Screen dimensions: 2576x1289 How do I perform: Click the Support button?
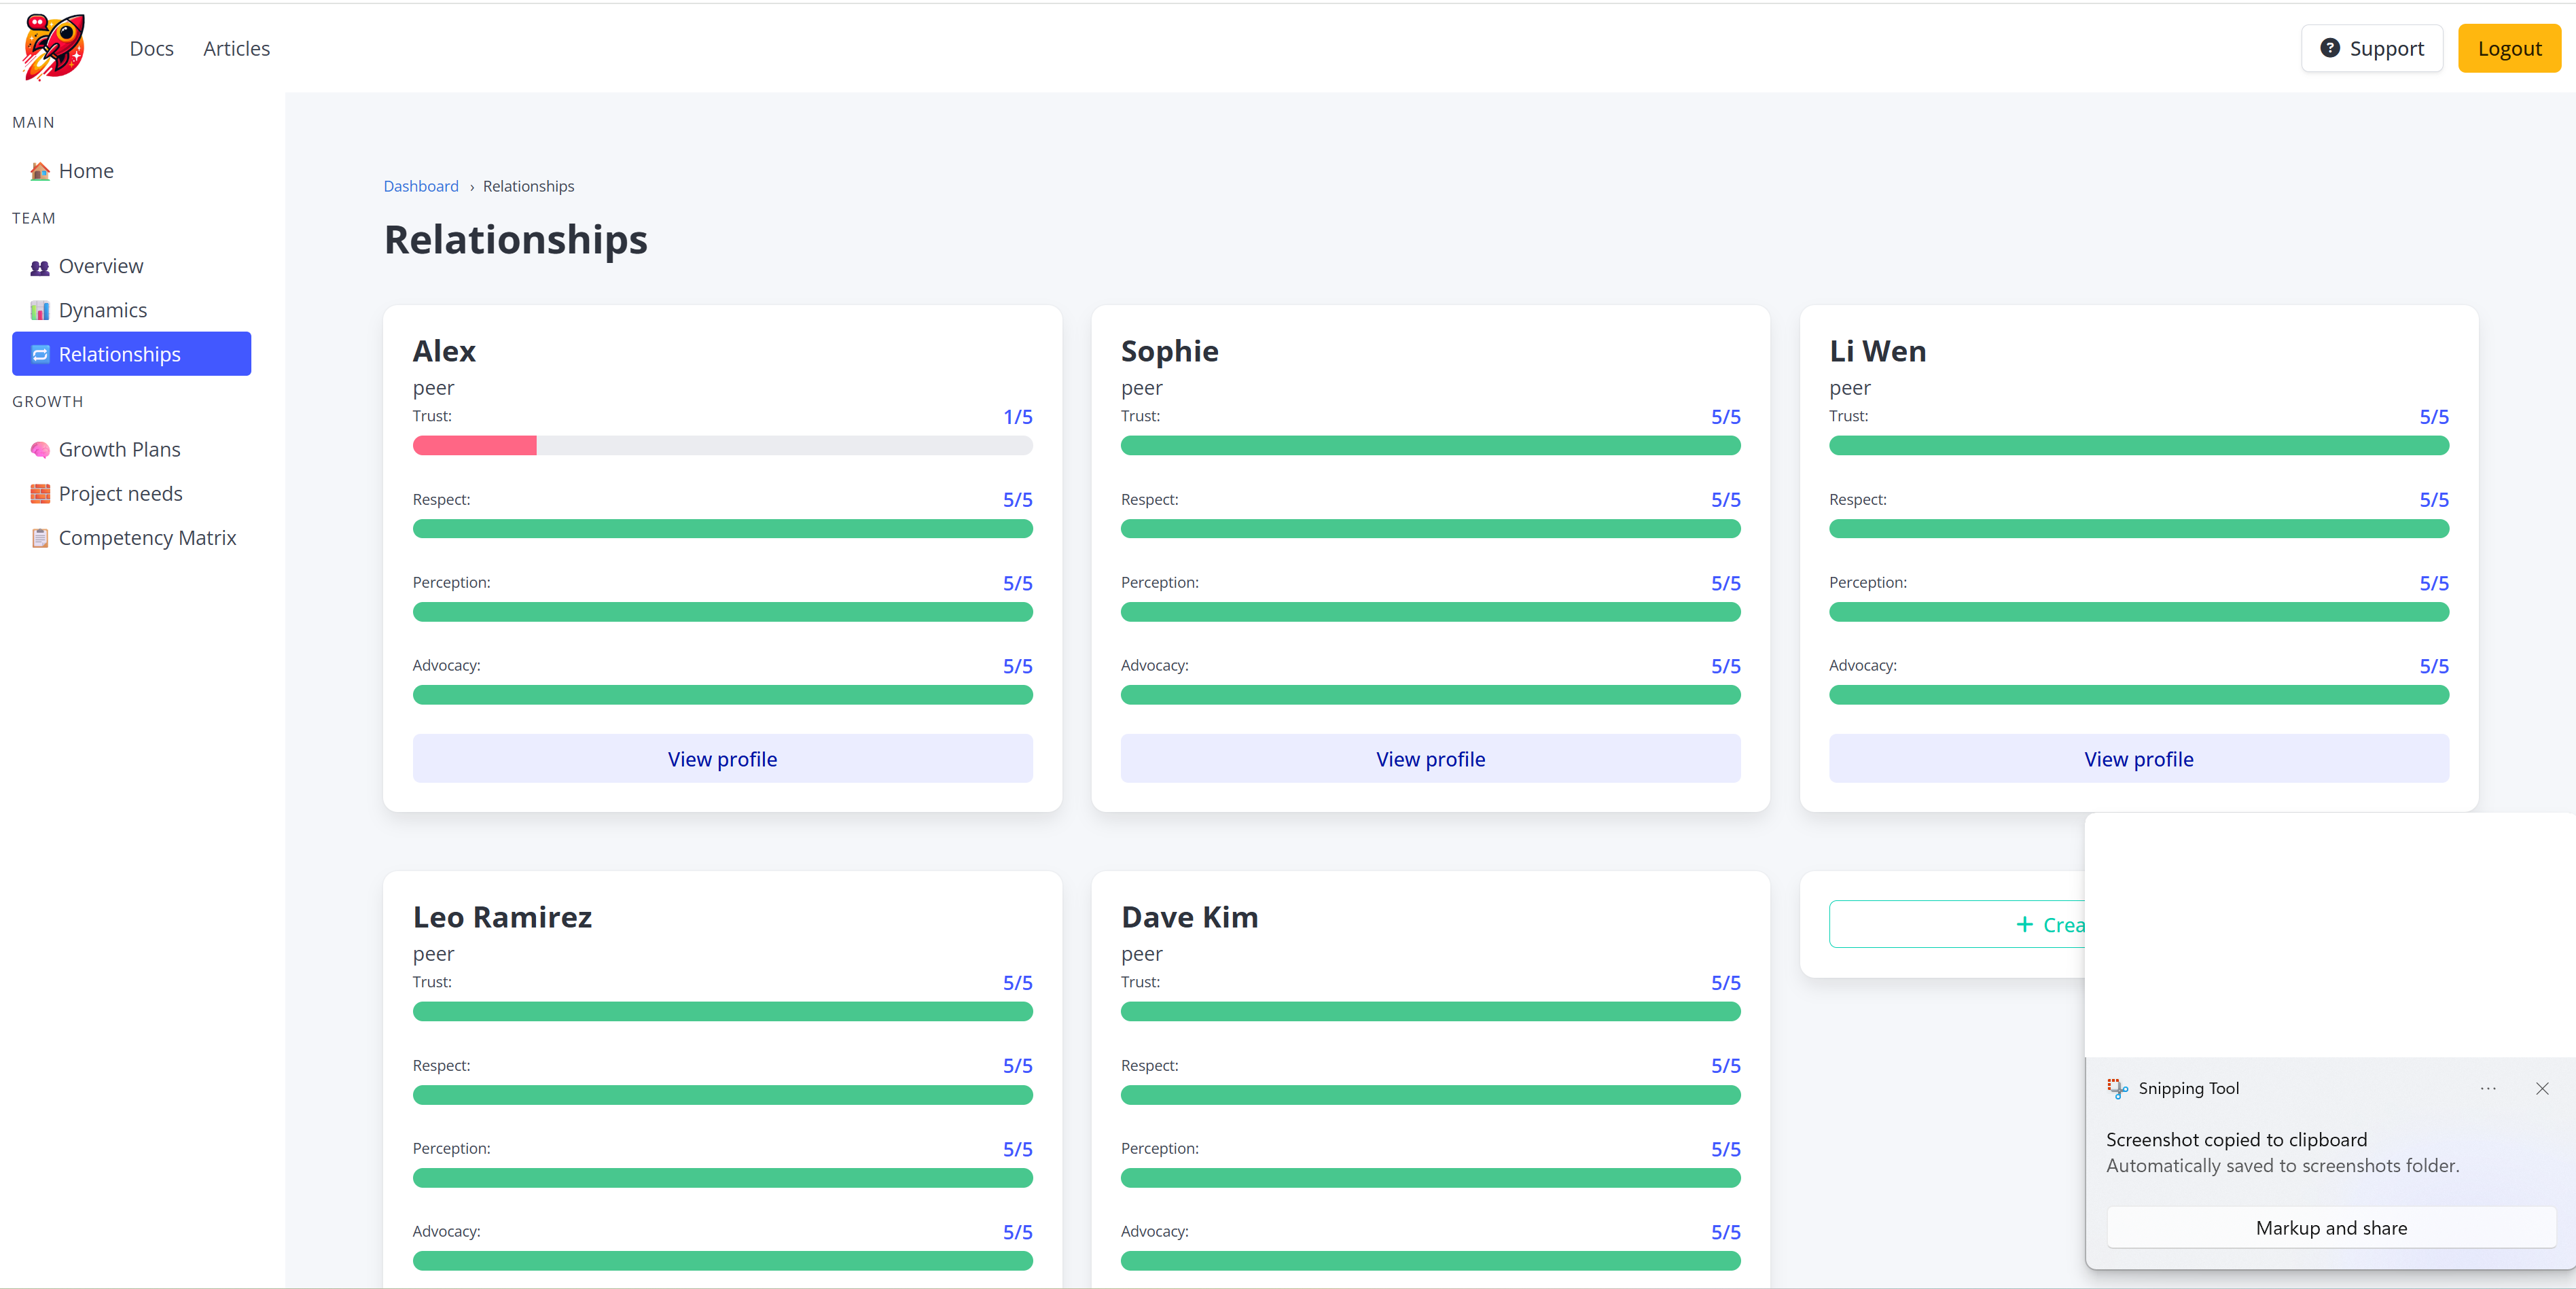2372,48
